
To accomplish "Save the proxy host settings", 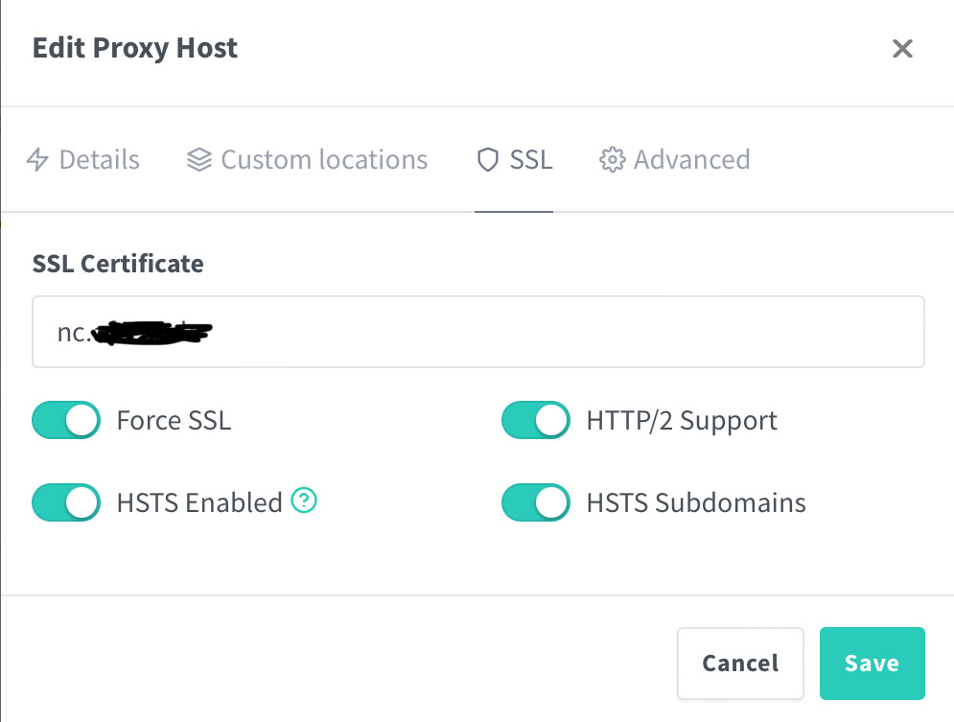I will coord(872,663).
